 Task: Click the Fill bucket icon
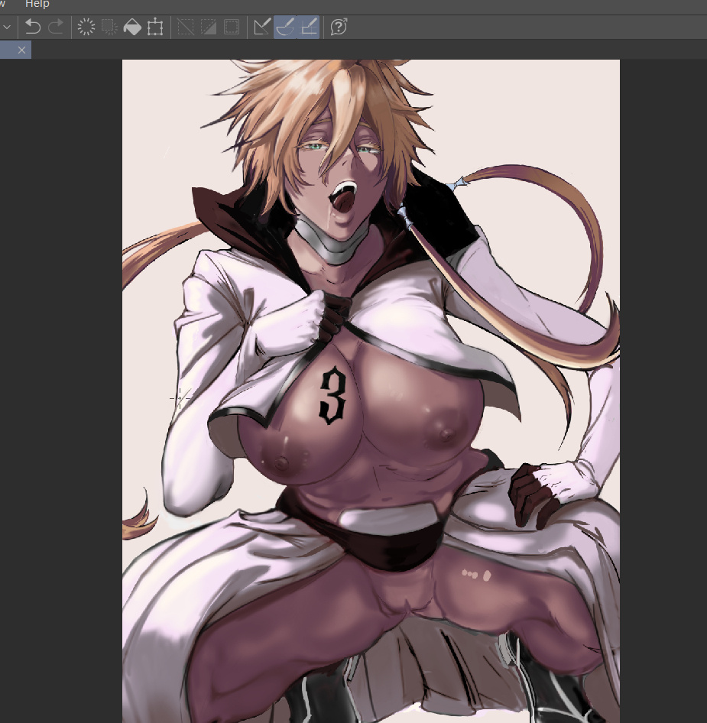[132, 27]
